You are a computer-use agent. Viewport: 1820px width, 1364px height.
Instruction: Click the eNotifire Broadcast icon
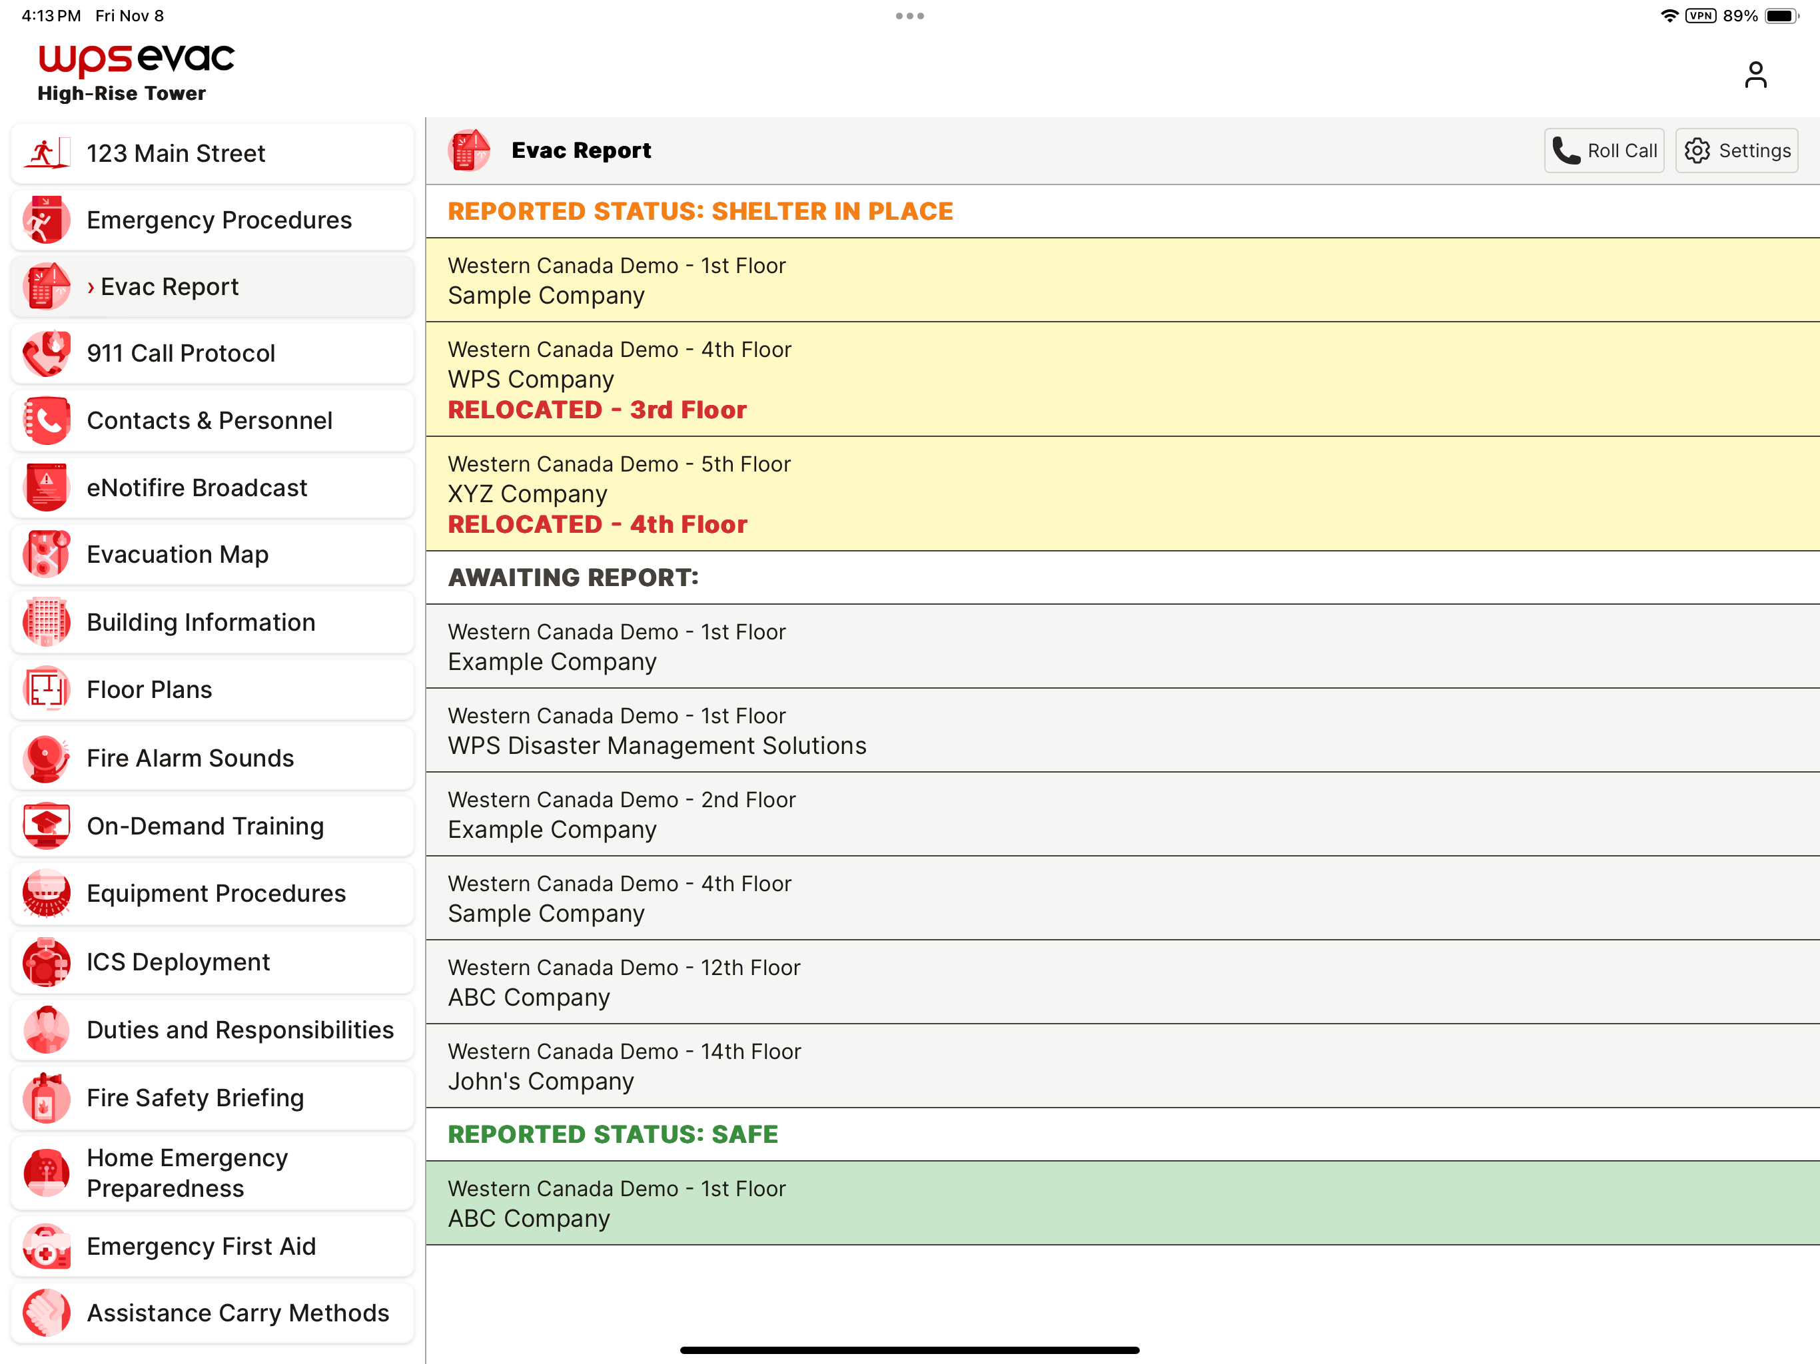[47, 487]
